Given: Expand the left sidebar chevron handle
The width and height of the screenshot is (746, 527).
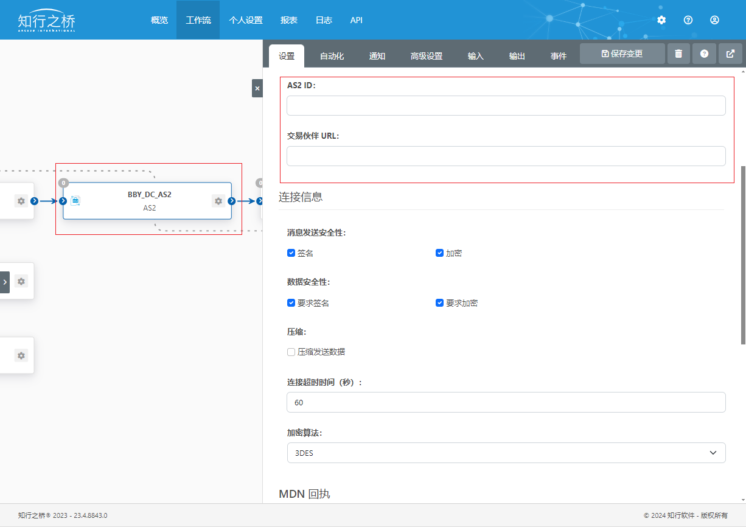Looking at the screenshot, I should tap(5, 282).
